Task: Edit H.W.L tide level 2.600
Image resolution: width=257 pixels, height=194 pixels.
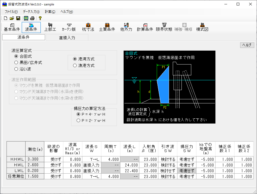Action: click(x=35, y=165)
